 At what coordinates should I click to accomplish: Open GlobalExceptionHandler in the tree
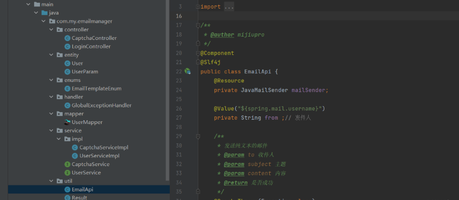102,106
